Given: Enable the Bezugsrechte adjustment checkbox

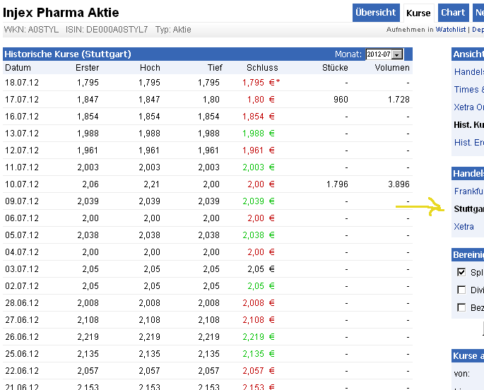Looking at the screenshot, I should pos(461,307).
